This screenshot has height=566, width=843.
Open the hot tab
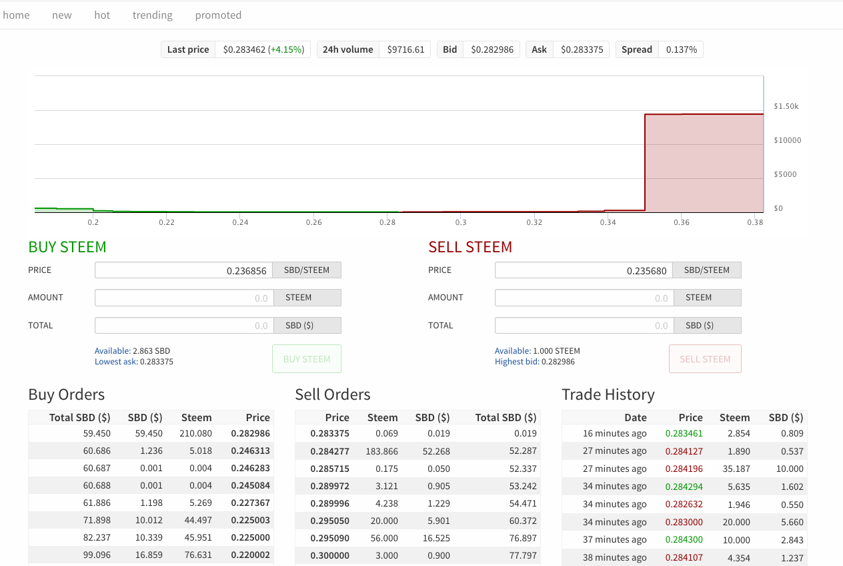coord(102,15)
